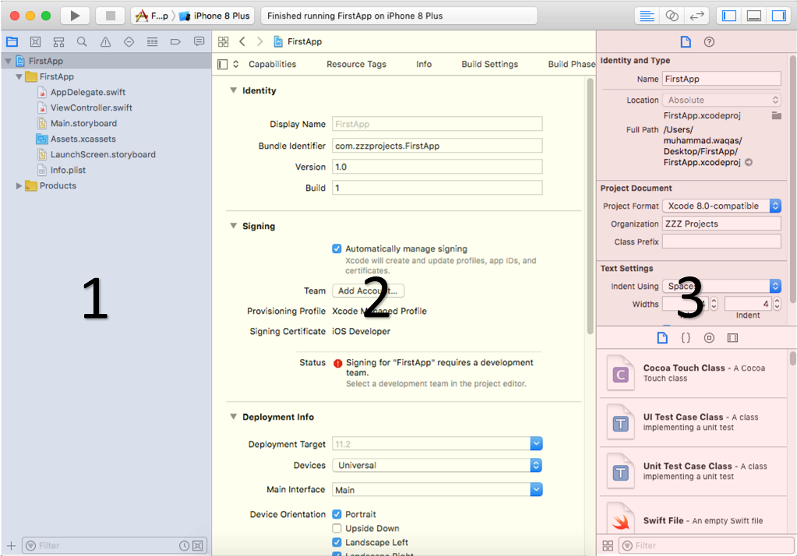
Task: Open the Deployment Target dropdown
Action: point(536,444)
